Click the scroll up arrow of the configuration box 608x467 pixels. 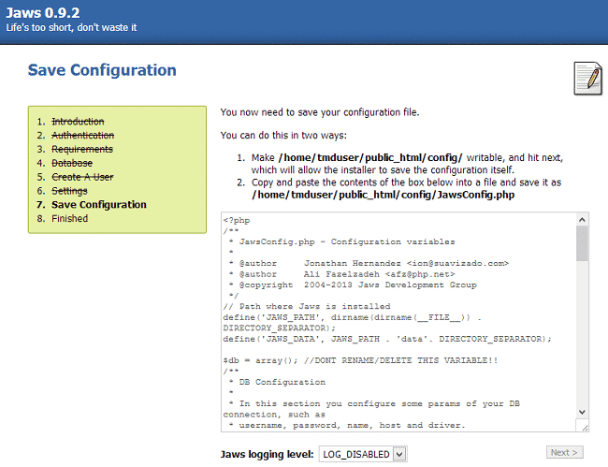pyautogui.click(x=582, y=219)
